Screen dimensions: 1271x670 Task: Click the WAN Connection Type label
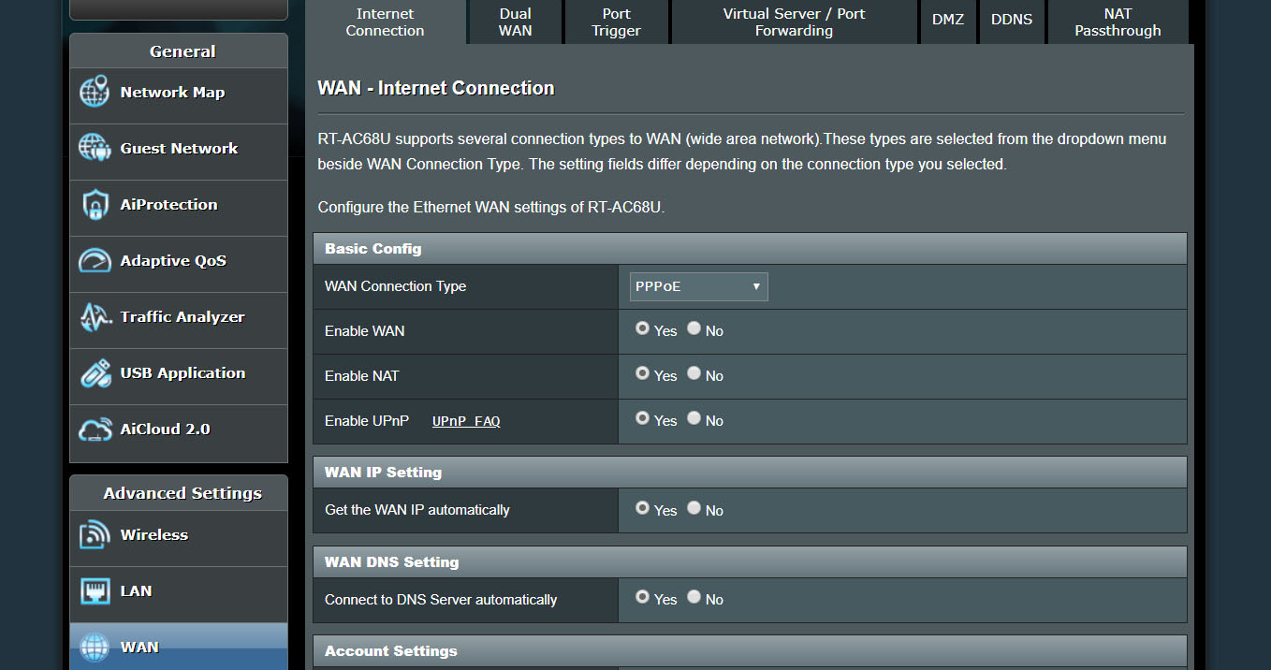click(x=395, y=286)
